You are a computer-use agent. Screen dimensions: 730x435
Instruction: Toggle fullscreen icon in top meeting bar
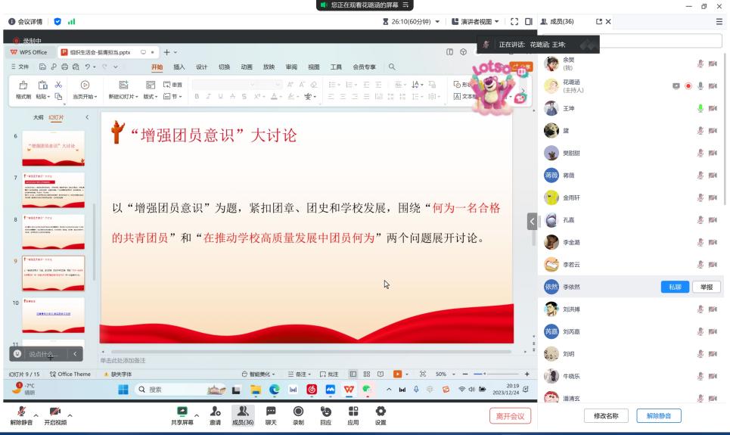pos(515,22)
